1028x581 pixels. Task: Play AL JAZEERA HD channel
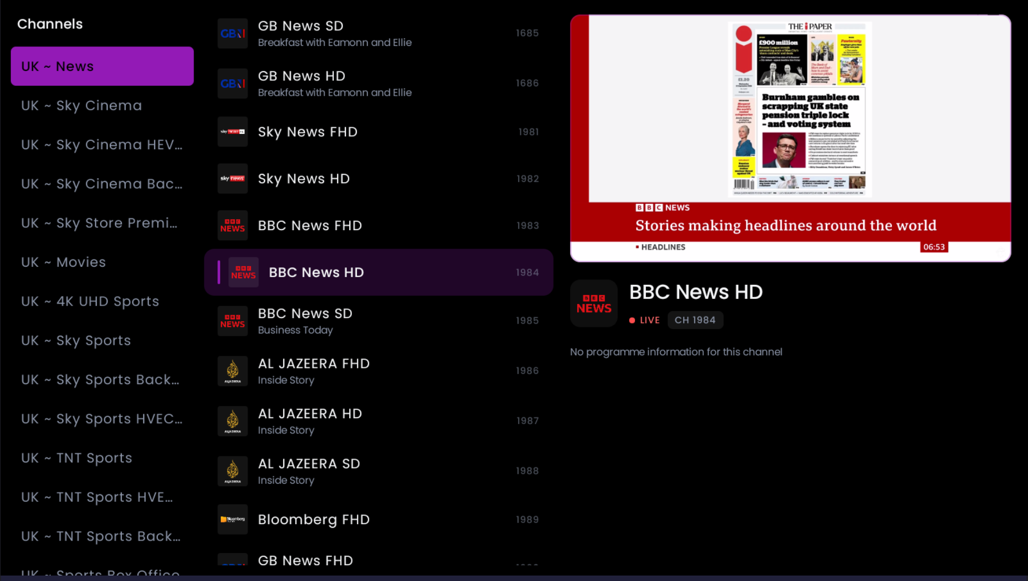379,421
